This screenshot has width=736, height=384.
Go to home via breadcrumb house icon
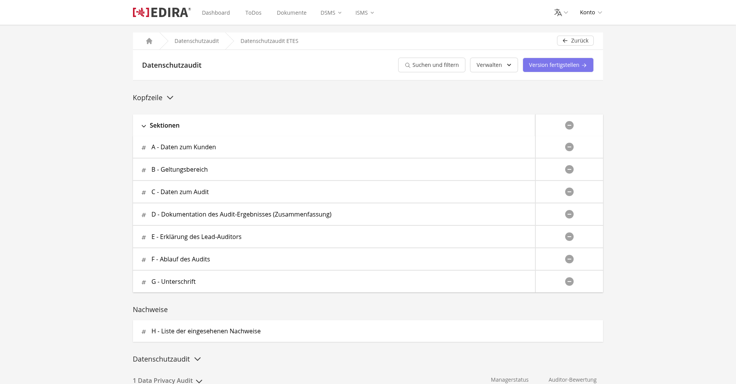(149, 41)
